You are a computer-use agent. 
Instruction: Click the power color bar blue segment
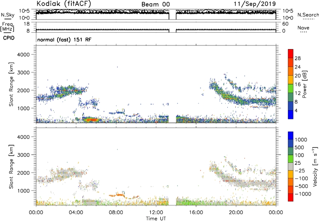pyautogui.click(x=291, y=114)
